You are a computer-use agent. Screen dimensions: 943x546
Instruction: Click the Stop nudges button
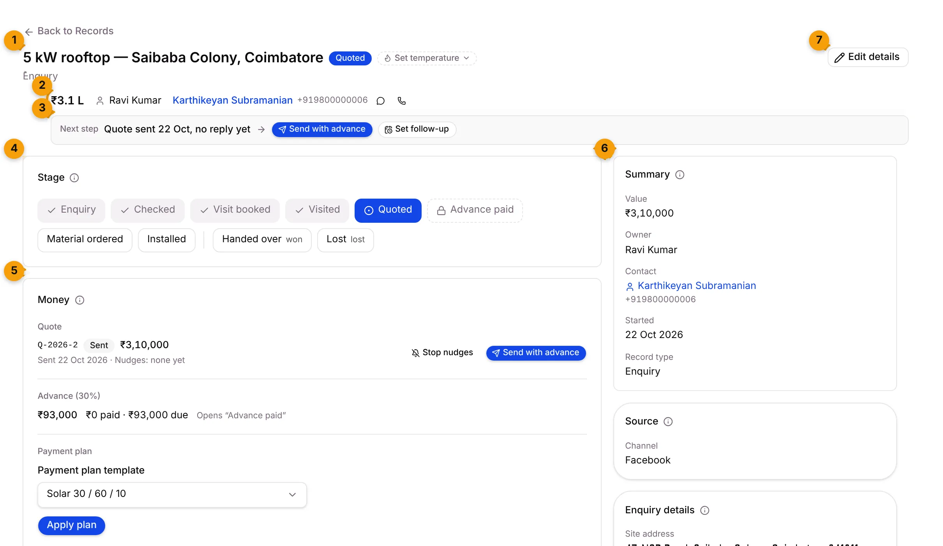pyautogui.click(x=442, y=353)
